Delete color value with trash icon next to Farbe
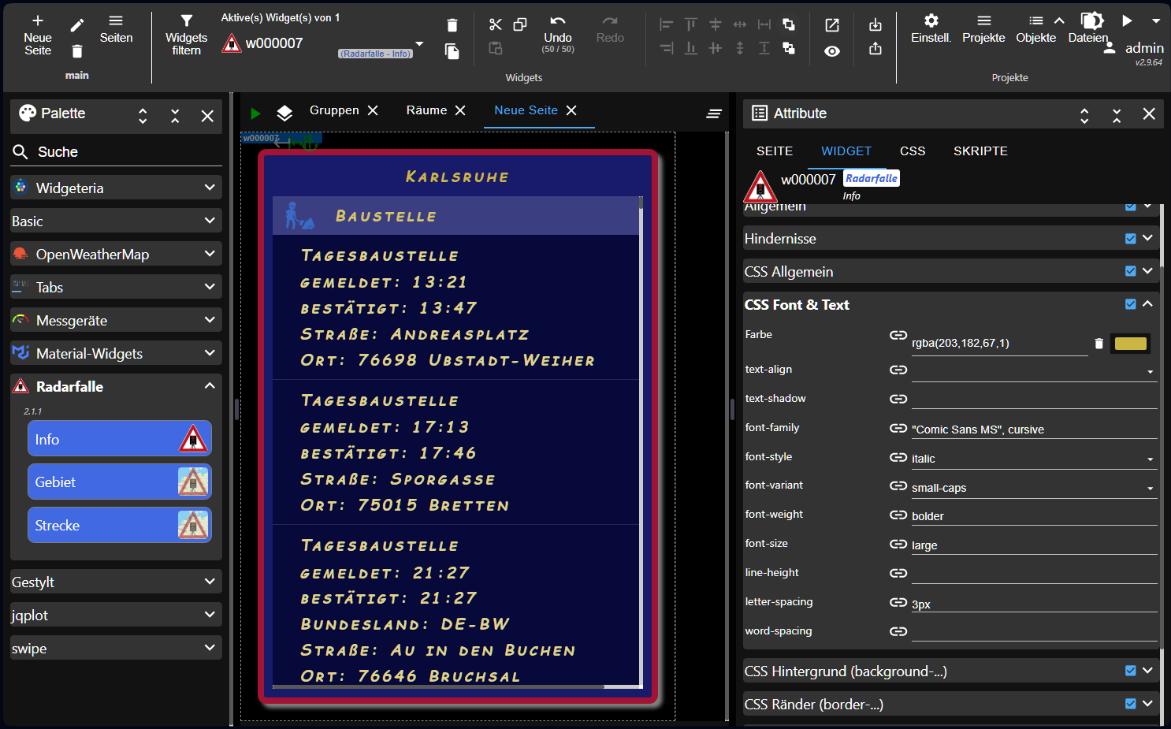 pyautogui.click(x=1099, y=344)
